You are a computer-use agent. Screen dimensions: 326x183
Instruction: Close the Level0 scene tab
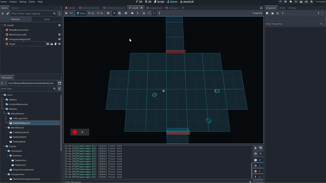(142, 8)
